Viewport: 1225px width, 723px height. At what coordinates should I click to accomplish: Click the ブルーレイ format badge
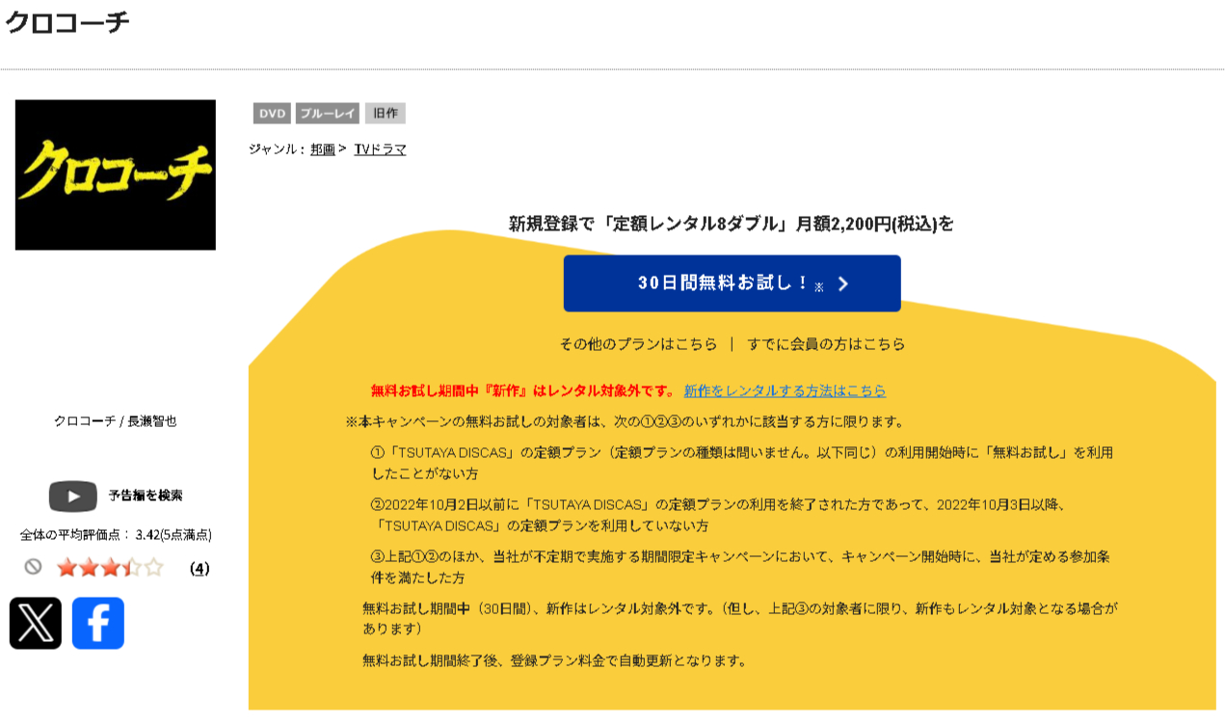coord(328,114)
